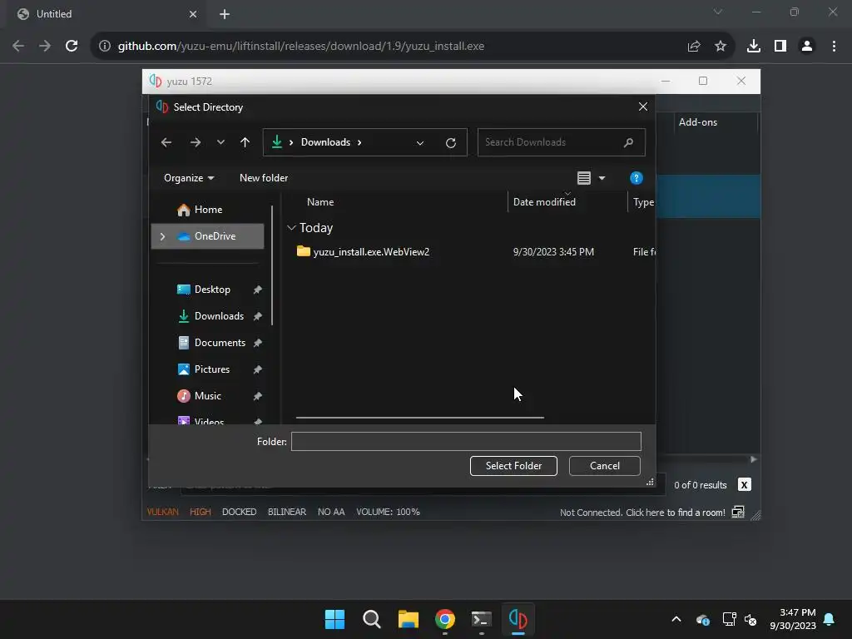Toggle DOCKED mode in yuzu status bar

[239, 512]
